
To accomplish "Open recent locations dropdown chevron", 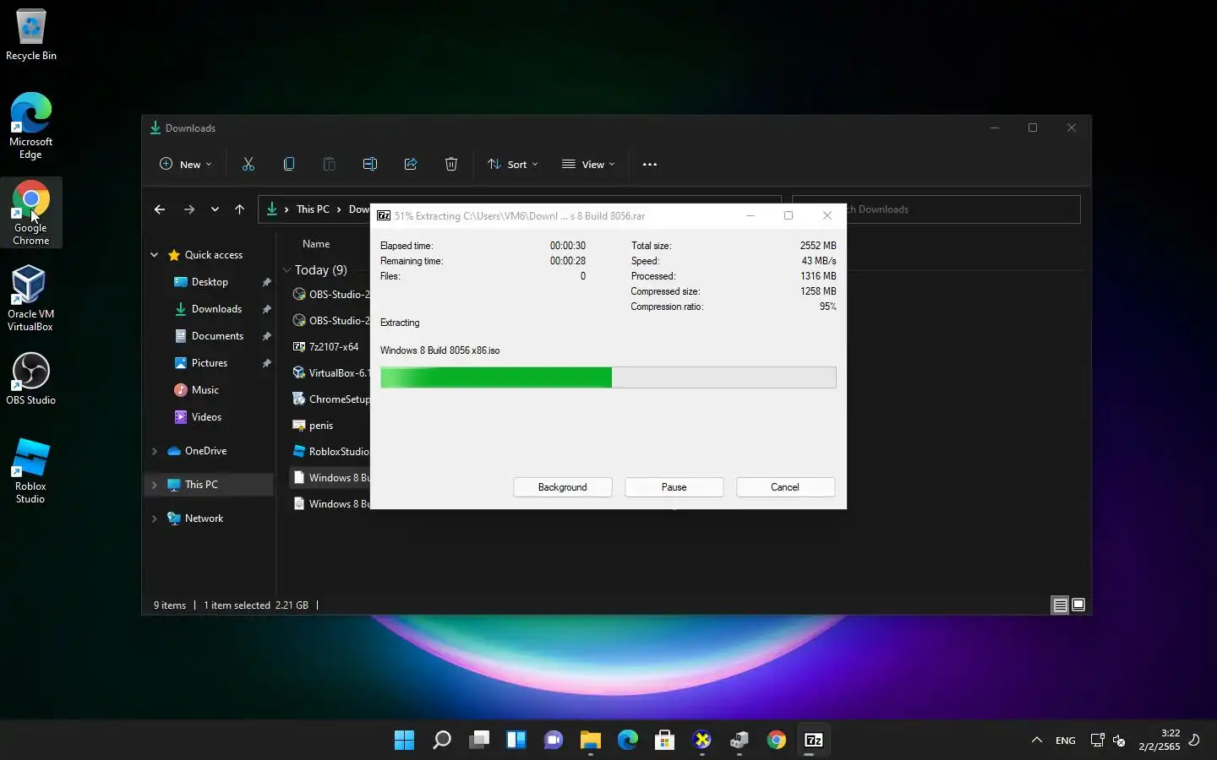I will (x=215, y=209).
